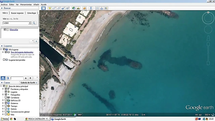
Task: Expand the Tour de lugares destacados tree node
Action: 3,52
